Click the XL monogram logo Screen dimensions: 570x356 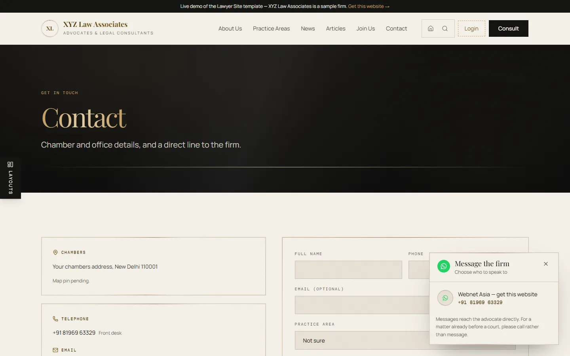(50, 28)
